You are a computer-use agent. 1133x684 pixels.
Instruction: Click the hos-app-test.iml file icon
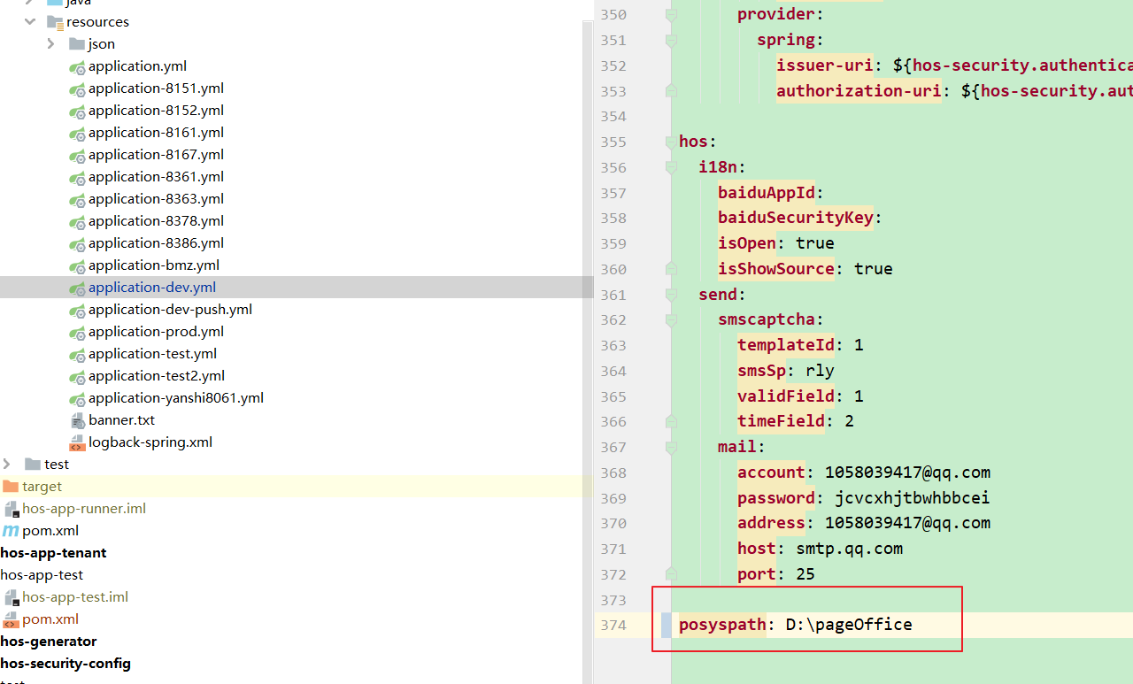[x=11, y=597]
